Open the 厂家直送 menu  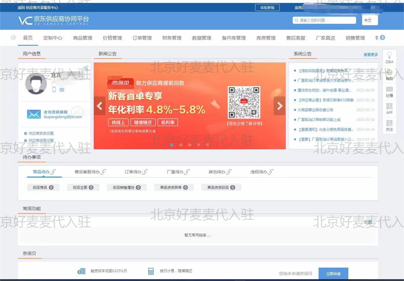click(325, 38)
